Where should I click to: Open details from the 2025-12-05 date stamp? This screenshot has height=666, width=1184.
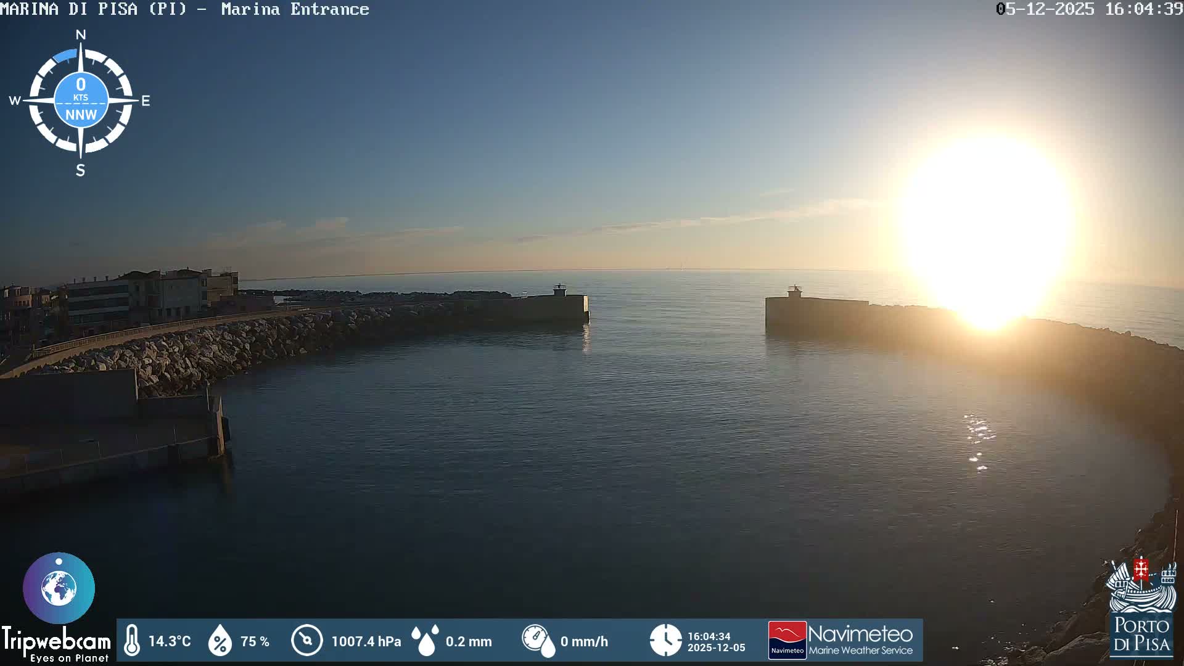click(716, 648)
